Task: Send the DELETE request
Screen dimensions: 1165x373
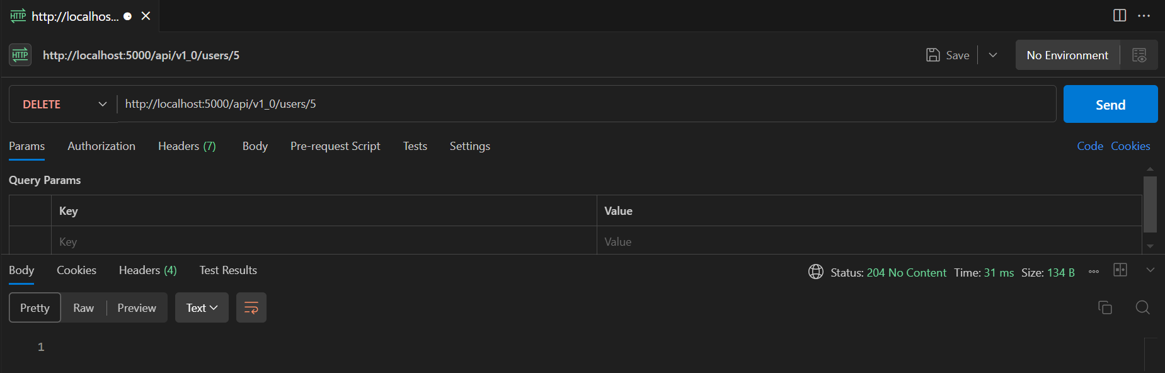Action: (x=1110, y=104)
